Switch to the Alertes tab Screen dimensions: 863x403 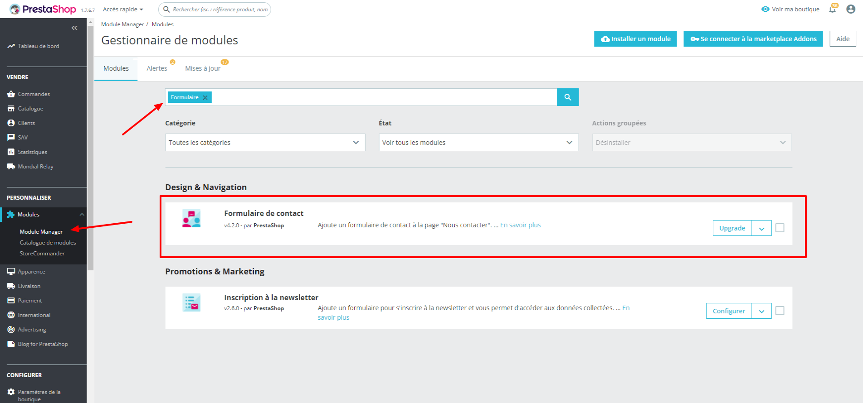point(157,68)
